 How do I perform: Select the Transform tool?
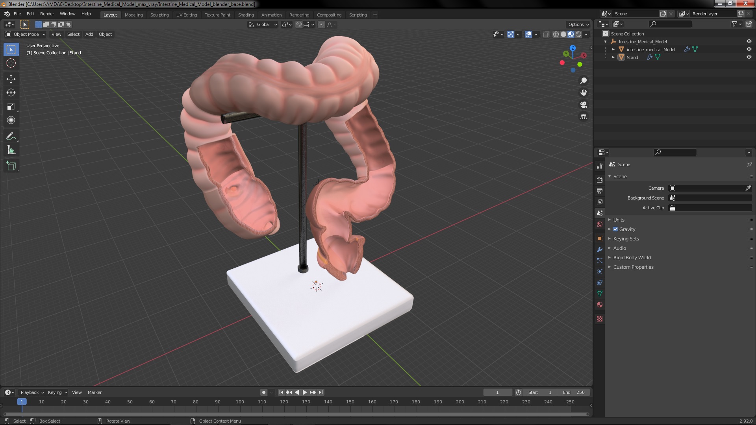[x=11, y=120]
